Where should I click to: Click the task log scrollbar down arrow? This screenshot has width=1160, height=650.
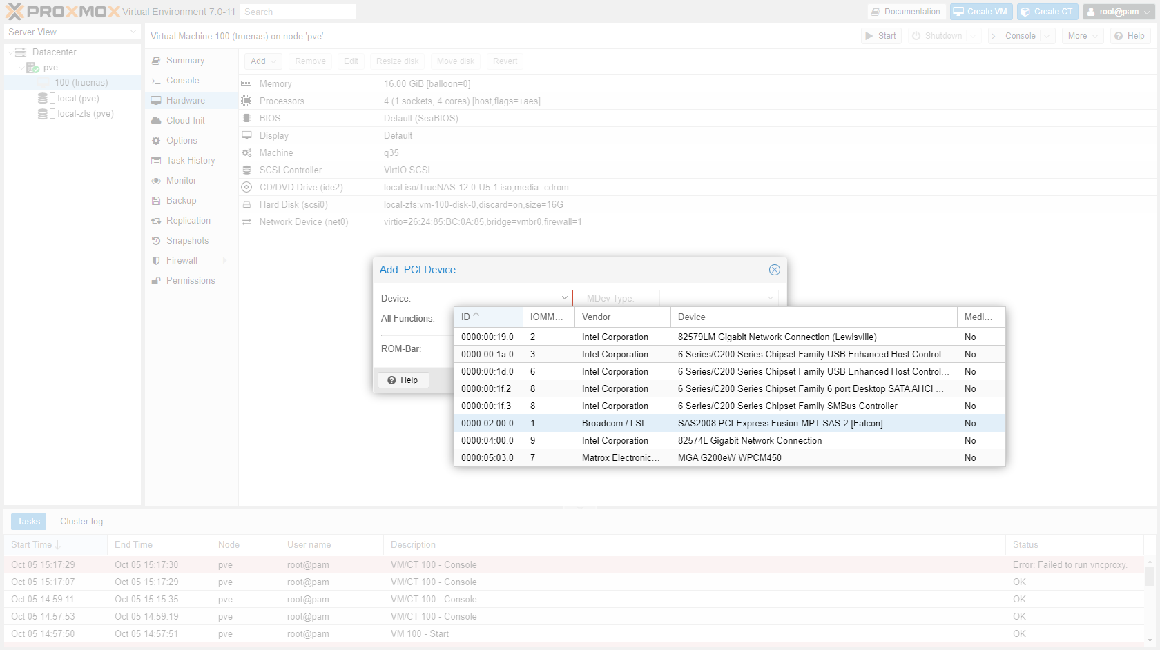pos(1150,640)
